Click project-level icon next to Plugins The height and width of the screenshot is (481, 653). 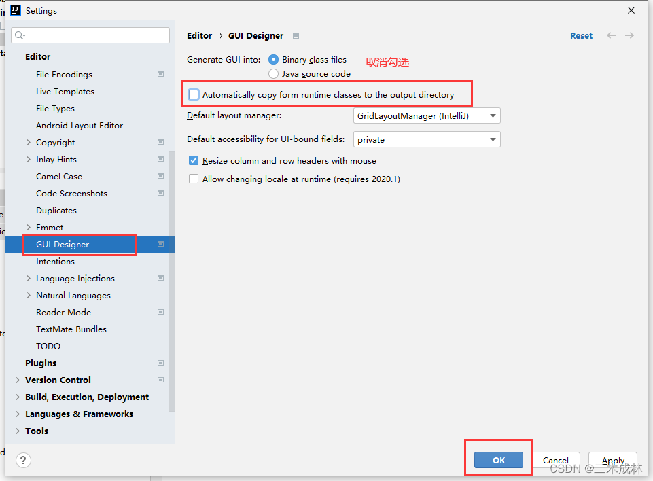161,363
